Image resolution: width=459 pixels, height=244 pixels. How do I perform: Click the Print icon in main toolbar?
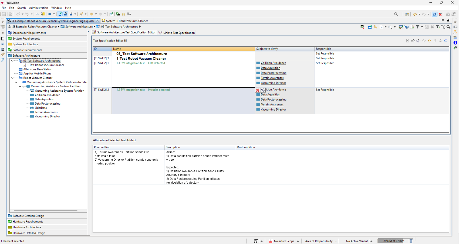point(10,14)
